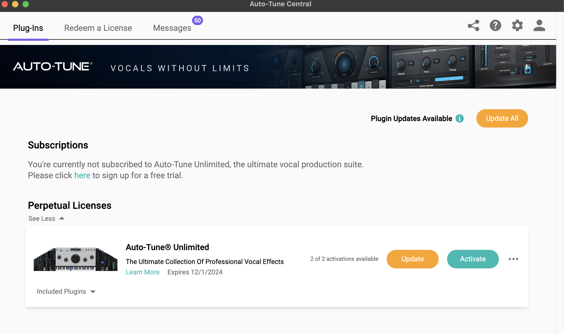Select the Plug-Ins tab

pyautogui.click(x=28, y=28)
